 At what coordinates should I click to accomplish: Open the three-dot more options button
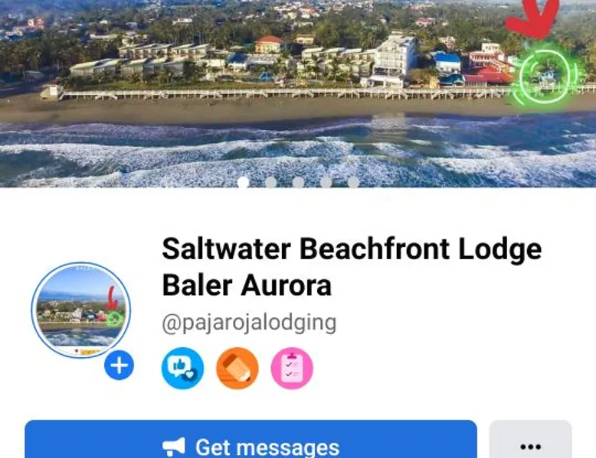point(531,440)
